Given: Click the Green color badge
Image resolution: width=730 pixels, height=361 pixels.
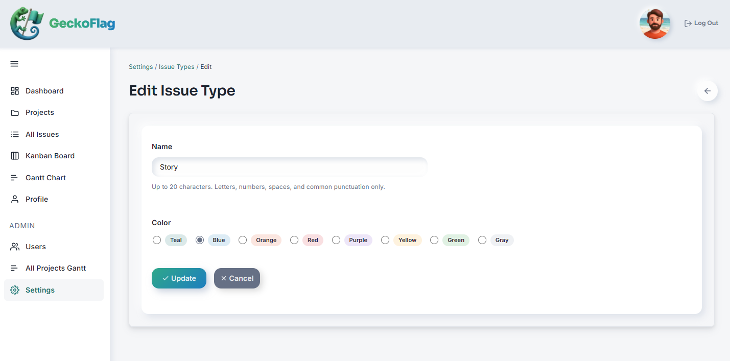Looking at the screenshot, I should [456, 240].
